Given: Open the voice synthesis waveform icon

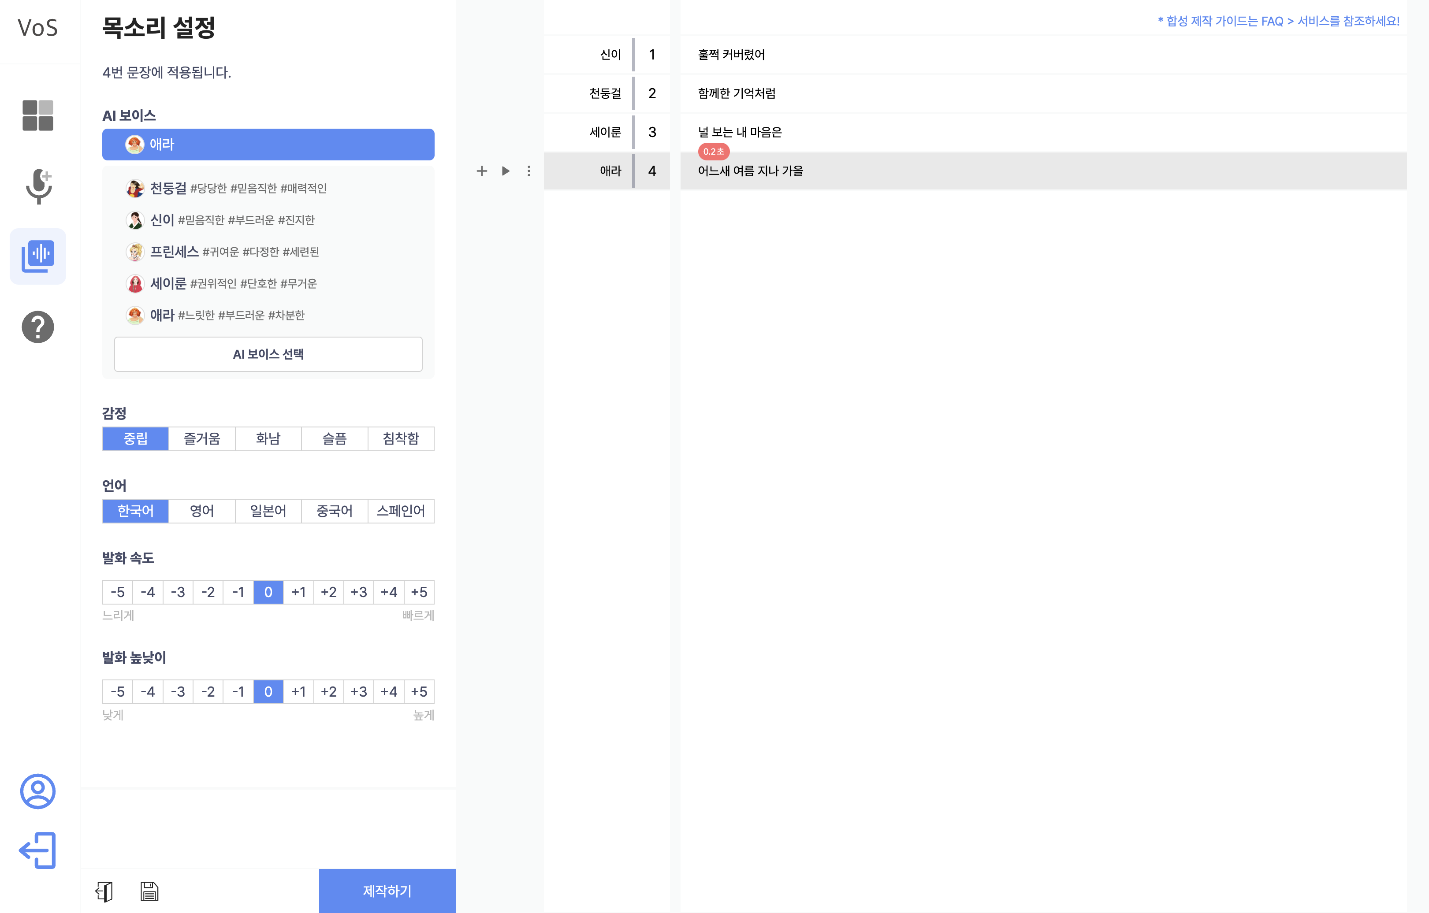Looking at the screenshot, I should 37,256.
